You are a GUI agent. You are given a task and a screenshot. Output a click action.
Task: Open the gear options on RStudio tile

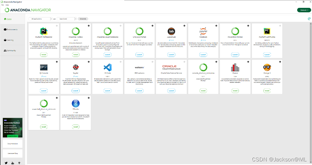pyautogui.click(x=89, y=98)
